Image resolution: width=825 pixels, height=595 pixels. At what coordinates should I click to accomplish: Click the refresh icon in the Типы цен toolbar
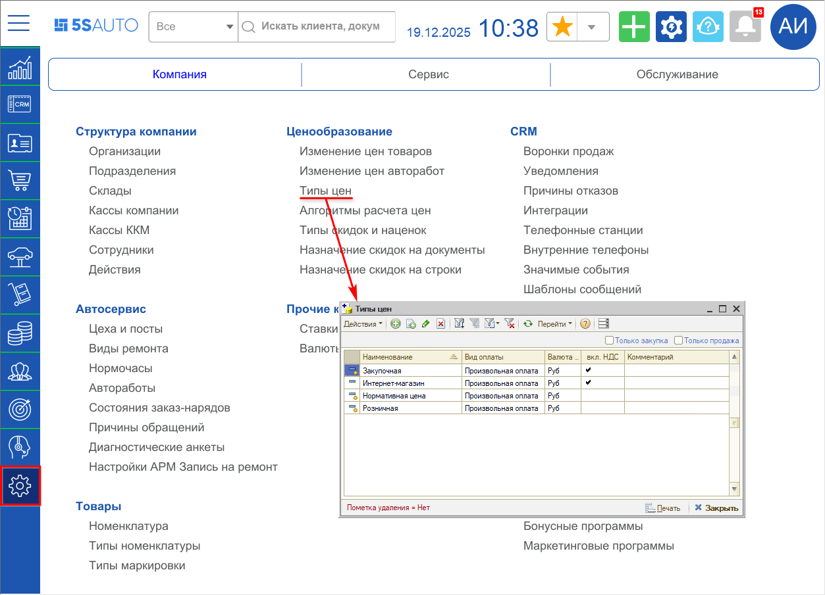pyautogui.click(x=527, y=323)
